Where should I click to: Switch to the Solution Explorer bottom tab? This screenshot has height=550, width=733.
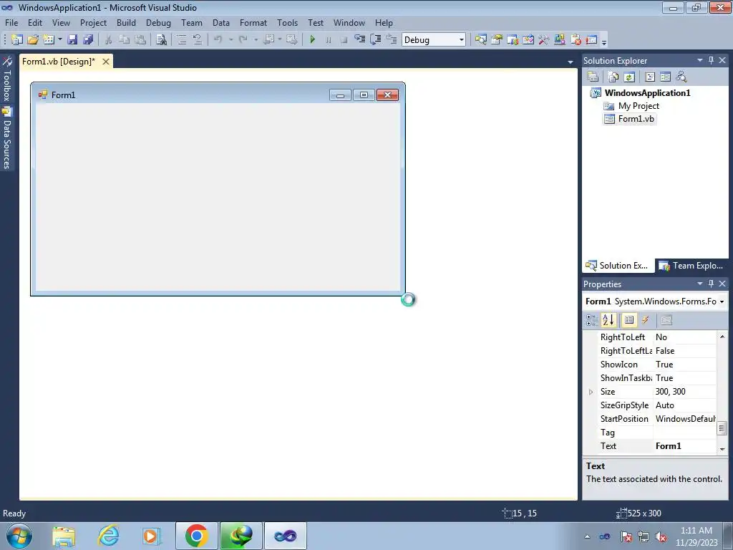pos(617,266)
